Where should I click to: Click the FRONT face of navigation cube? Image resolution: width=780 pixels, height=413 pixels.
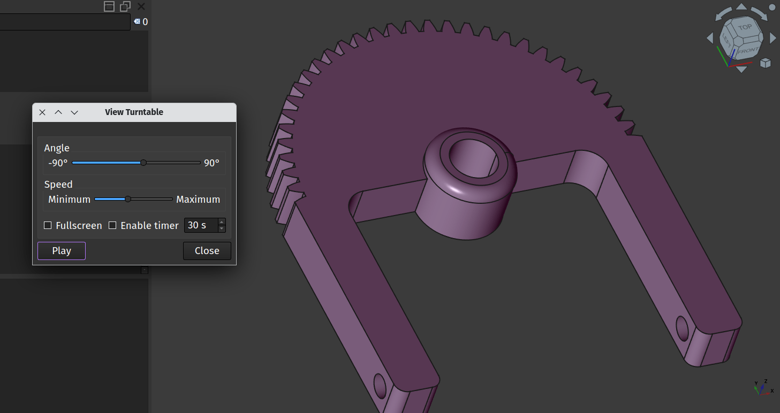(748, 50)
